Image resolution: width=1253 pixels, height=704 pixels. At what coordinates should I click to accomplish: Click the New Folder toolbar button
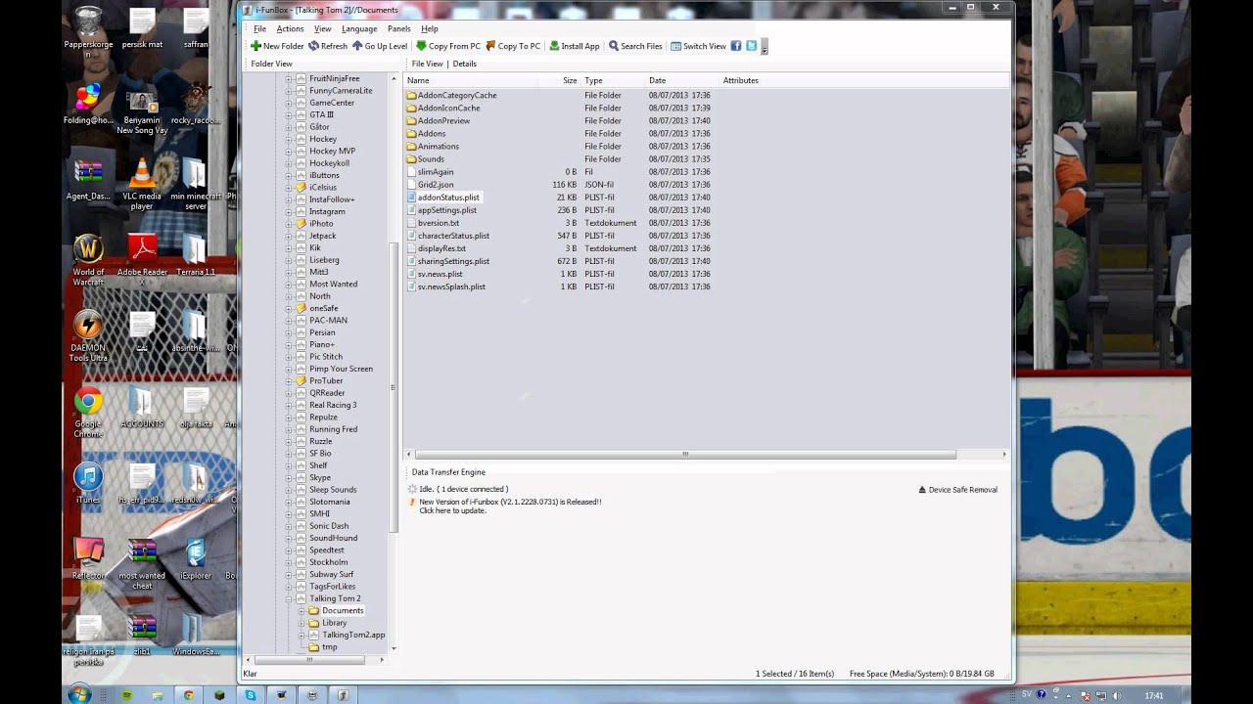click(x=277, y=46)
